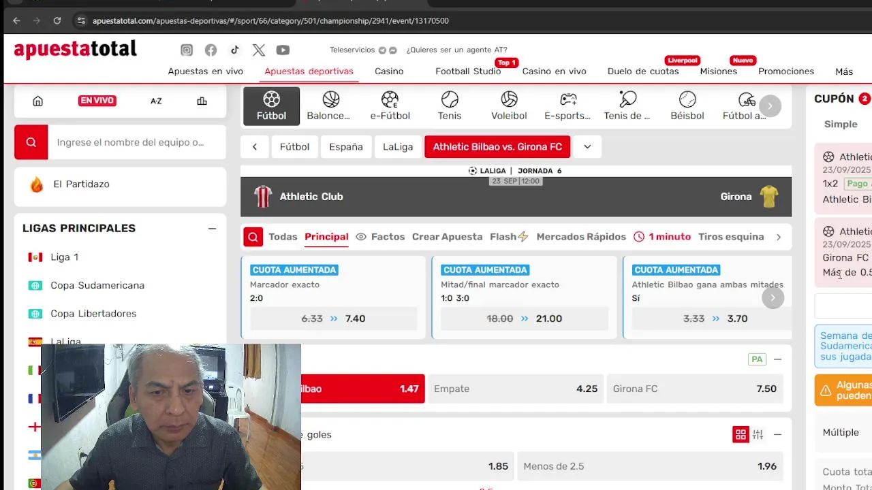Collapse the 1x2 market section
This screenshot has height=490, width=872.
tap(777, 359)
